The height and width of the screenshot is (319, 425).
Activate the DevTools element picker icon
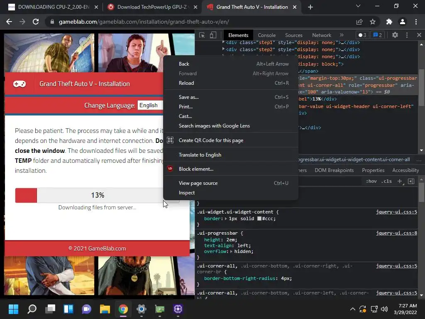click(202, 35)
